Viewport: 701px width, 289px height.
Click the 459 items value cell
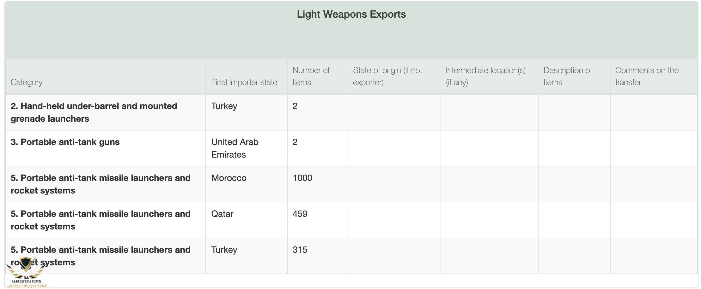click(300, 214)
